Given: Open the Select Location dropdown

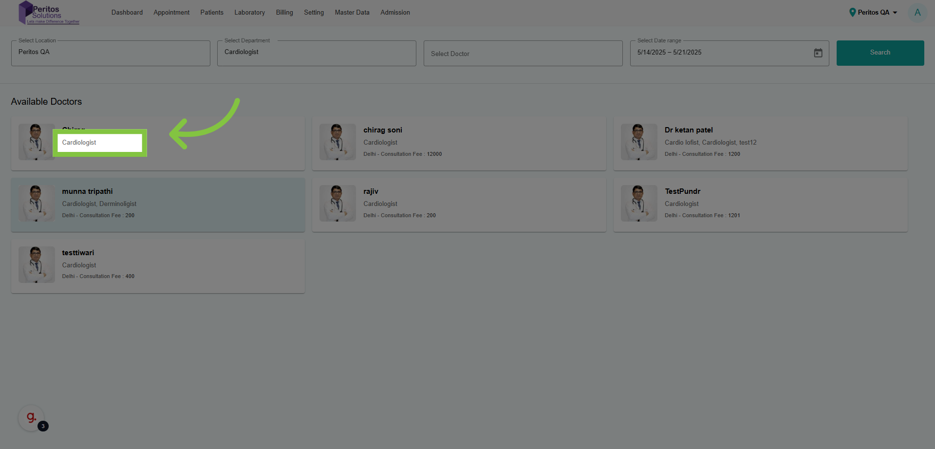Looking at the screenshot, I should [111, 53].
